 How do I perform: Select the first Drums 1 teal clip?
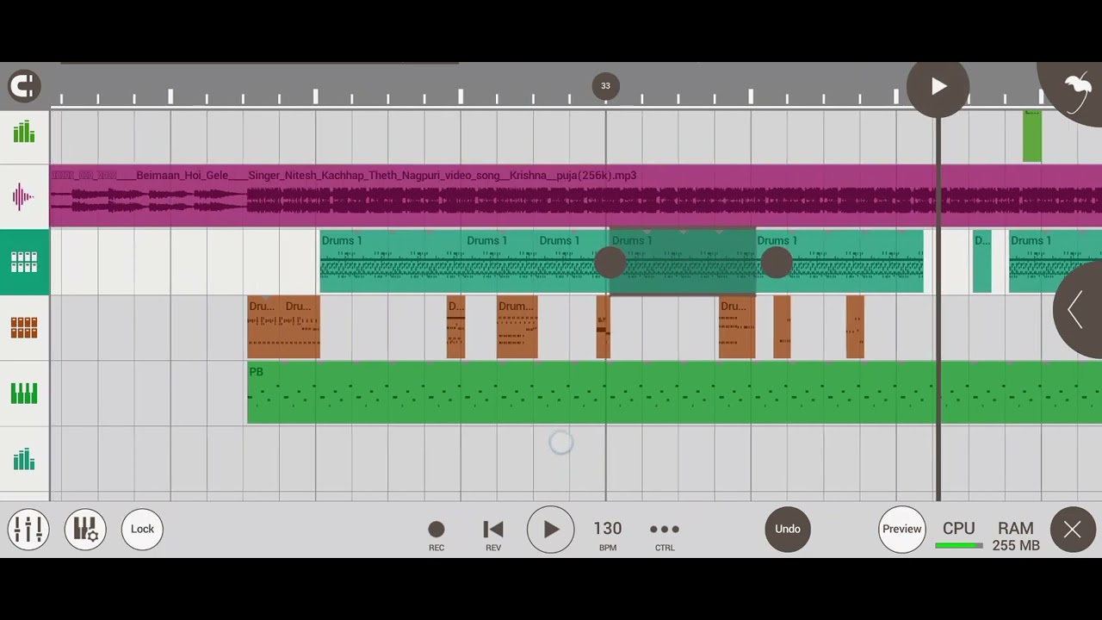click(392, 262)
